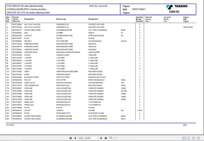Click the ATF 400G-6 footer text
The image size is (204, 141).
10,125
